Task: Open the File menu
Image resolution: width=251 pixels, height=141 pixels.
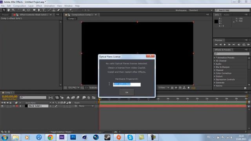Action: [x=3, y=6]
